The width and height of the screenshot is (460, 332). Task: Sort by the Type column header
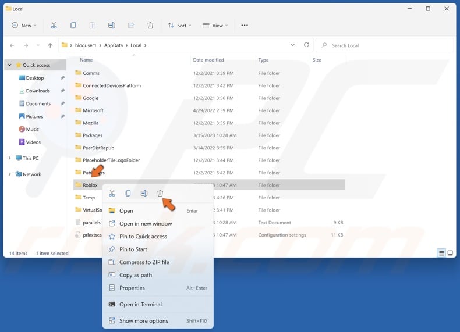pyautogui.click(x=263, y=60)
